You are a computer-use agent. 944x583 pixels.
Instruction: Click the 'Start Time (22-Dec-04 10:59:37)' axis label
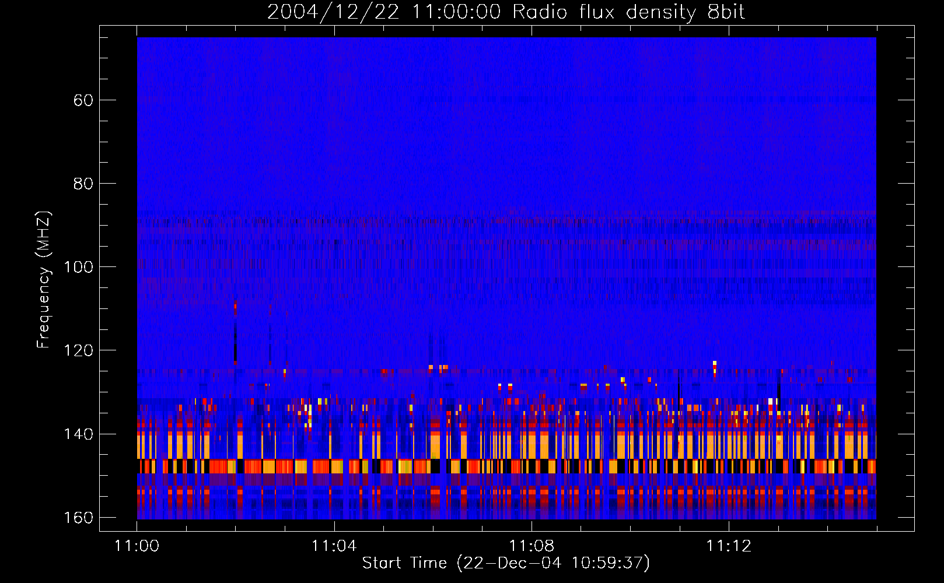[x=506, y=563]
